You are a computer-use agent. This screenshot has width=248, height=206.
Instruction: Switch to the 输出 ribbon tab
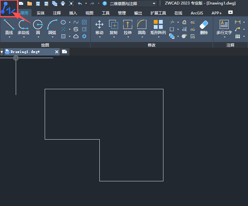[x=138, y=13]
